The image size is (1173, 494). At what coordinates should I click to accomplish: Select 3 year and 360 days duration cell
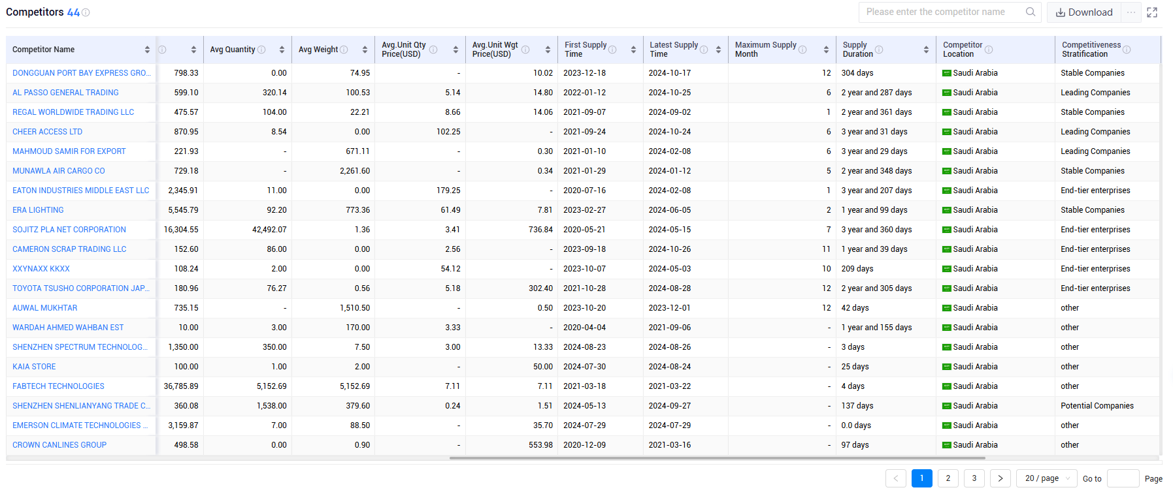coord(876,230)
